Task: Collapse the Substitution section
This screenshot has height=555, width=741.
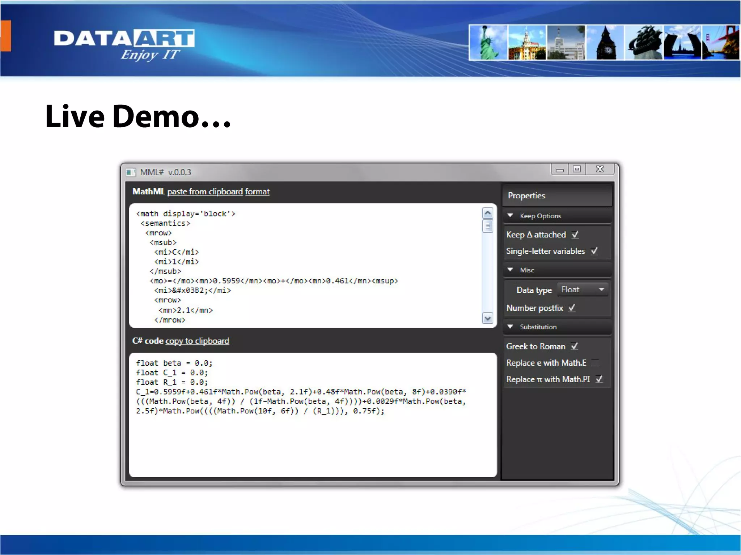Action: point(511,327)
